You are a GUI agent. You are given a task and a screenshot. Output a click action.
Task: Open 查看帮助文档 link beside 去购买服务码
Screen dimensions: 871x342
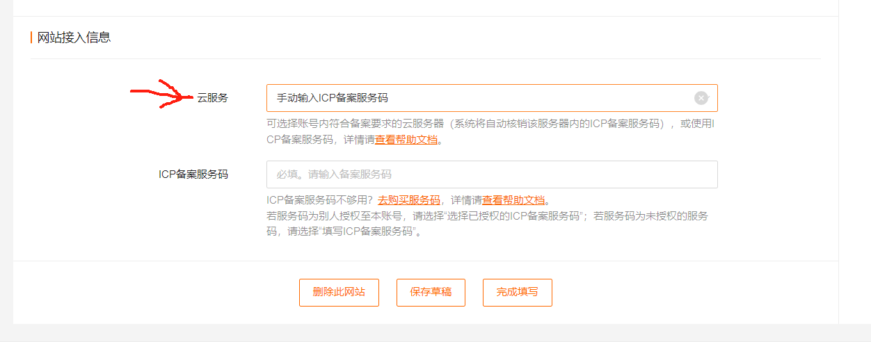click(x=513, y=199)
